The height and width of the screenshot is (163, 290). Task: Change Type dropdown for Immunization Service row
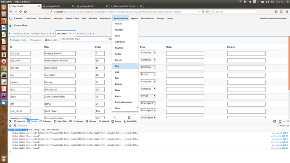[148, 60]
